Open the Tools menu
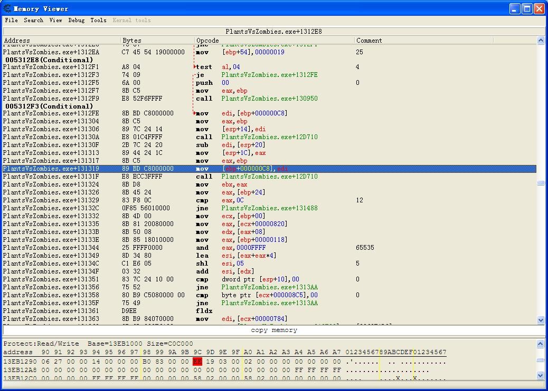Screen dimensions: 548x391 click(x=98, y=20)
